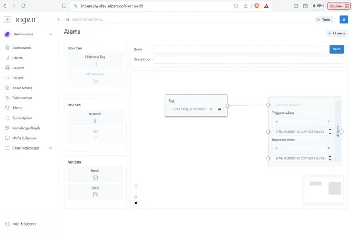352x234 pixels.
Task: Click the Description field
Action: pos(248,59)
